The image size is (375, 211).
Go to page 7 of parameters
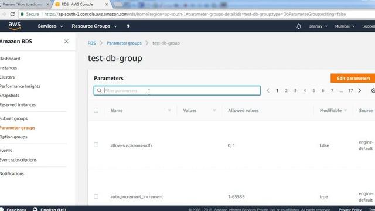pos(332,91)
